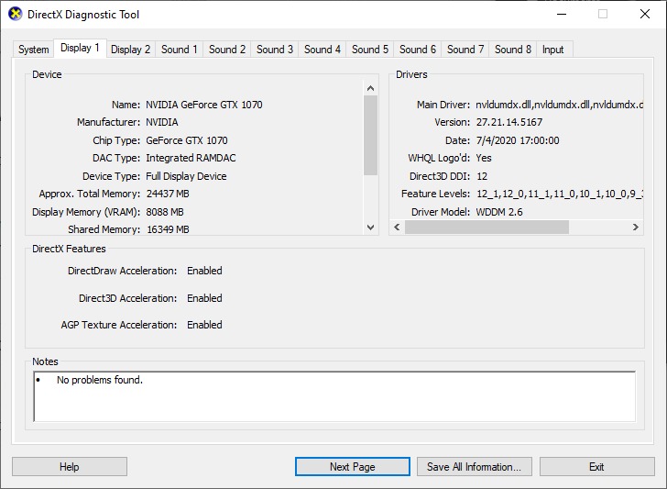Click the Manufacturer value 'NVIDIA'
Image resolution: width=667 pixels, height=489 pixels.
[x=162, y=122]
